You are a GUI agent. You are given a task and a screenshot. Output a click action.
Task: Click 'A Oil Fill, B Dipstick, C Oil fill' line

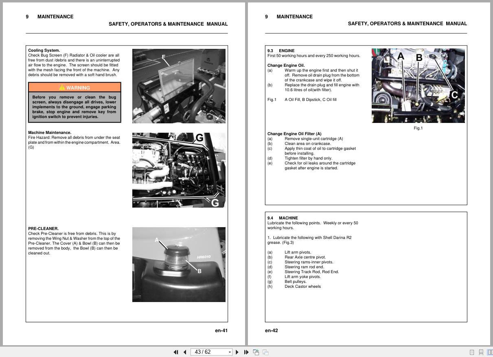click(x=311, y=100)
